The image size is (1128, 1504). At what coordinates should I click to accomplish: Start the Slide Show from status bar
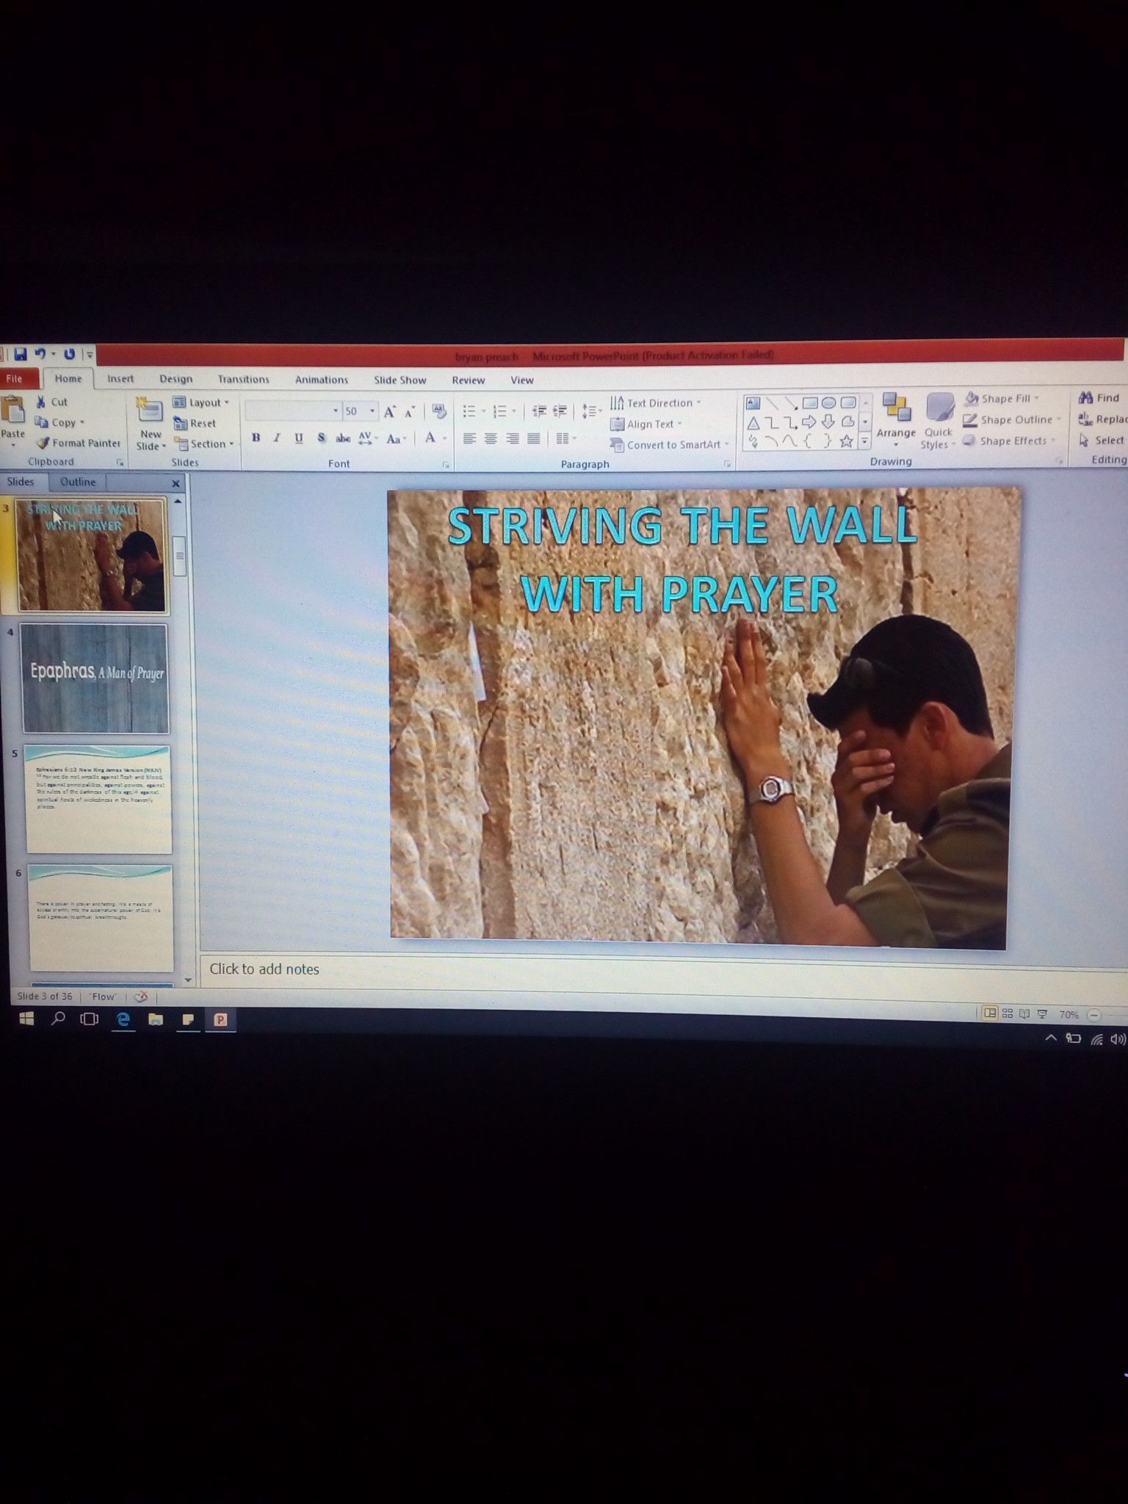(1042, 1014)
